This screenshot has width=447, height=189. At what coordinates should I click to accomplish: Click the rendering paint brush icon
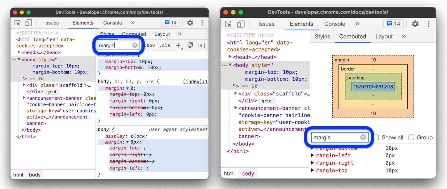point(190,45)
